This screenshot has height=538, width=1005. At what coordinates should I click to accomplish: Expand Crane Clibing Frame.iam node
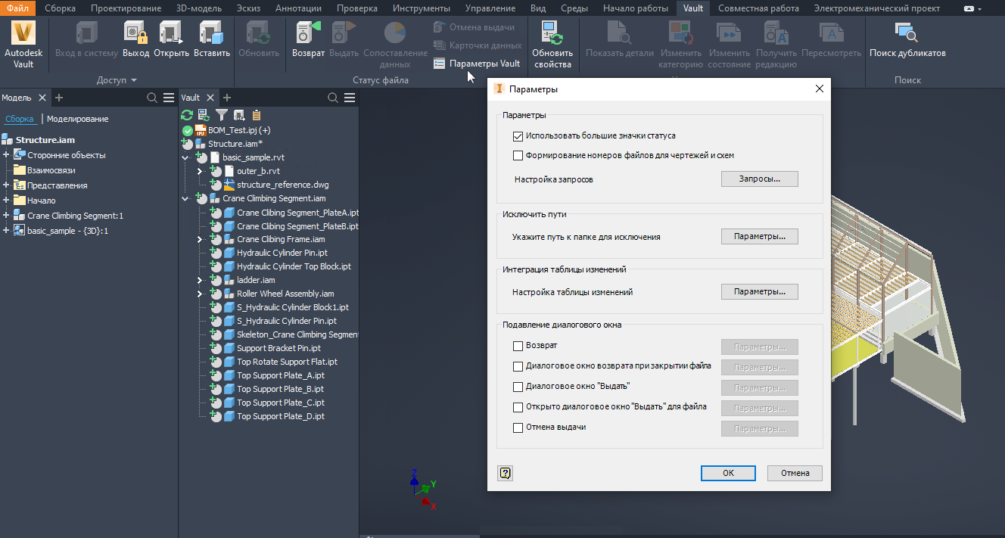point(200,239)
